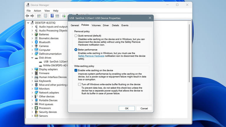Click the show/hide console tree toolbar icon
The image size is (226, 127).
coord(39,16)
